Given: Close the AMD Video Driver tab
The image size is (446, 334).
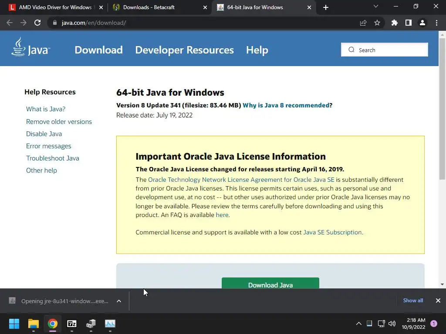Looking at the screenshot, I should pyautogui.click(x=101, y=7).
